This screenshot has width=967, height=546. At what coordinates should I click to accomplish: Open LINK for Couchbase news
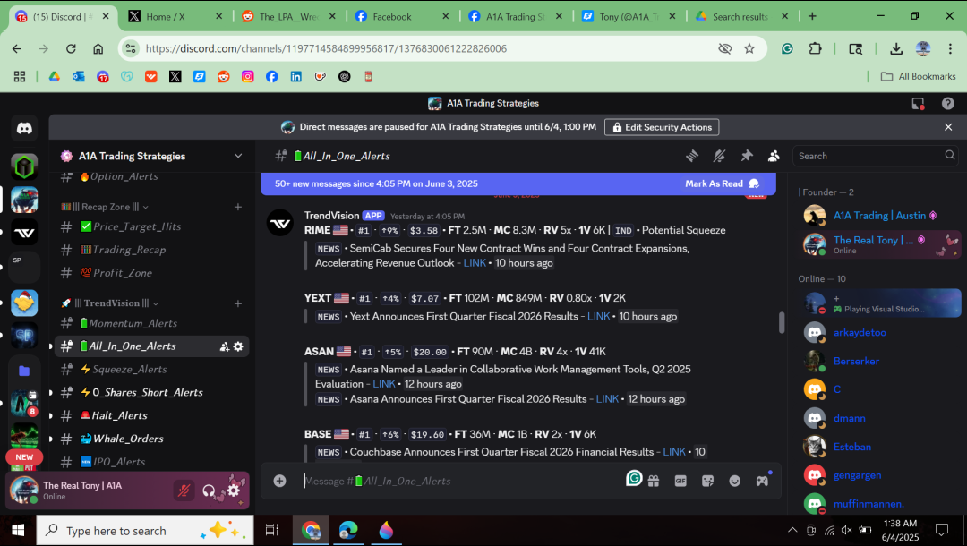[x=674, y=452]
